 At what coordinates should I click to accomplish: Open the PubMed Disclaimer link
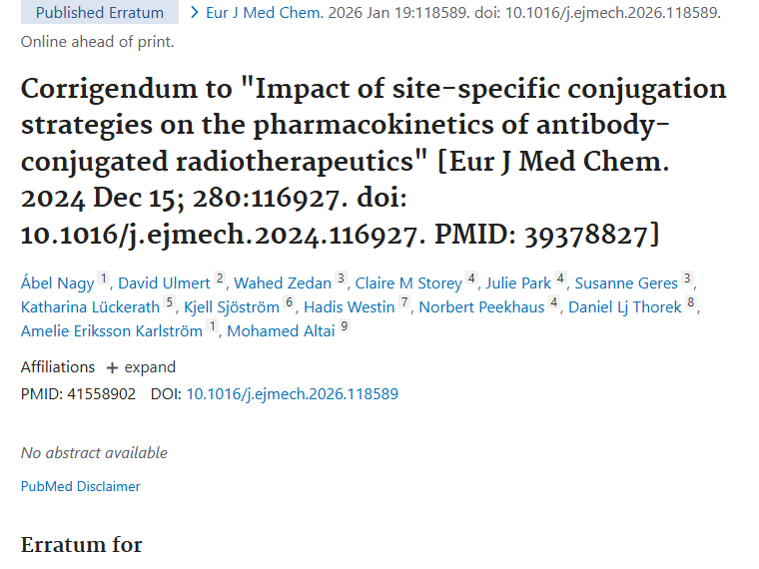[80, 487]
